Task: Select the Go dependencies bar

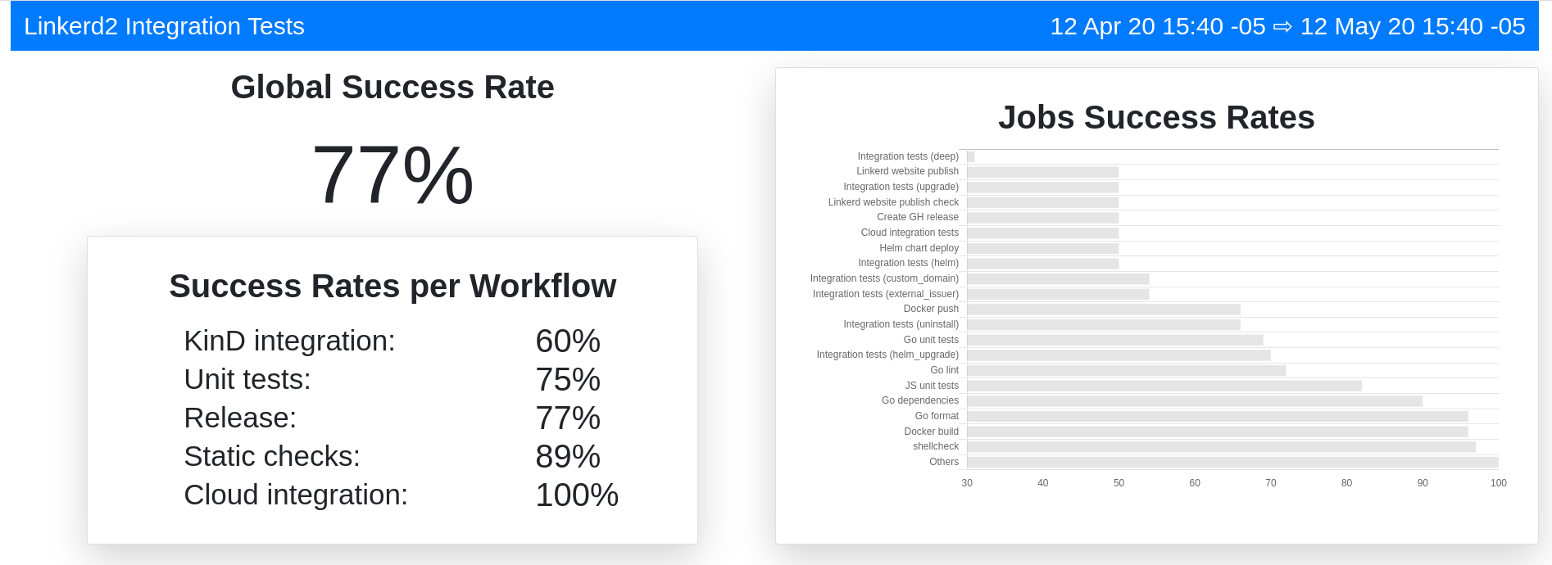Action: pos(1194,401)
